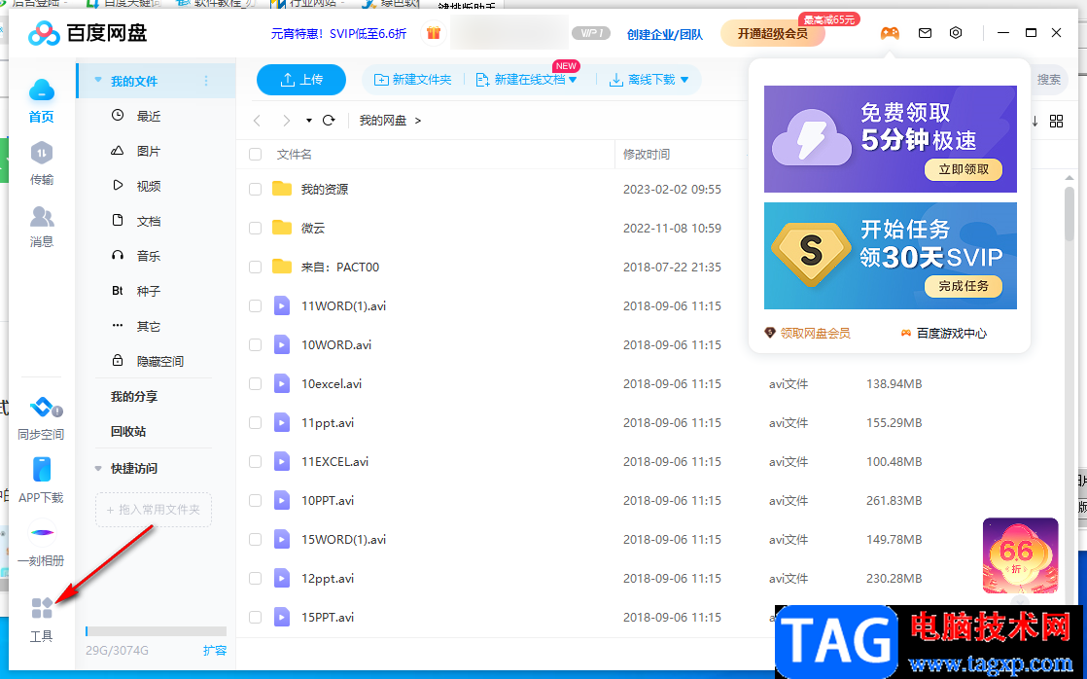1087x679 pixels.
Task: Collapse the 我的文件 tree arrow
Action: (x=98, y=80)
